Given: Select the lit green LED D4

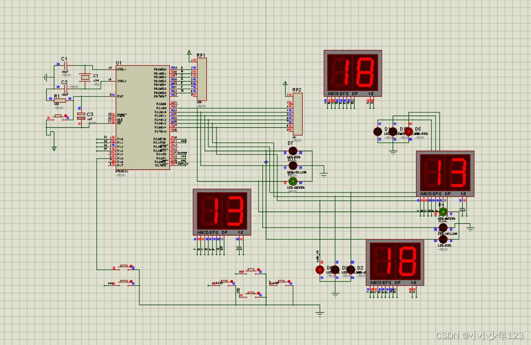Looking at the screenshot, I should (x=443, y=212).
